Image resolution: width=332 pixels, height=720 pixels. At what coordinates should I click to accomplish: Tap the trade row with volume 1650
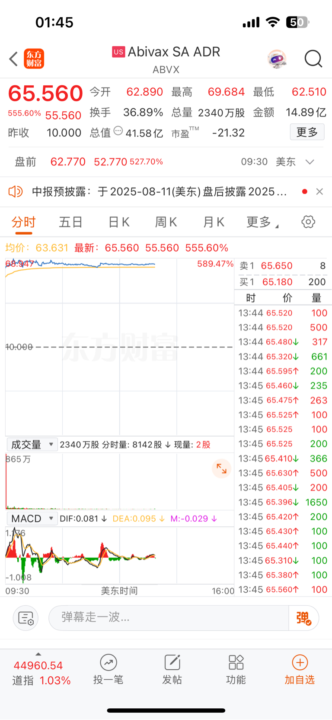click(x=283, y=502)
